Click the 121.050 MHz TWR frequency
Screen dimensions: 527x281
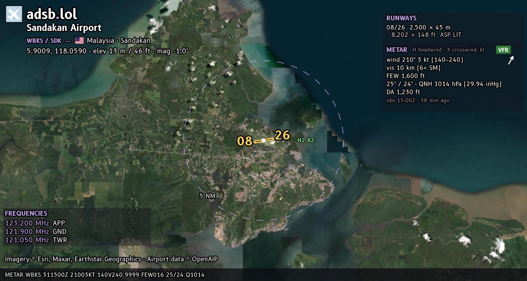(36, 240)
